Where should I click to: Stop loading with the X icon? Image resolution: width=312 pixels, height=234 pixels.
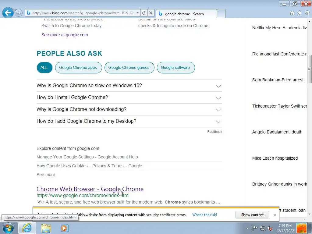(x=151, y=13)
